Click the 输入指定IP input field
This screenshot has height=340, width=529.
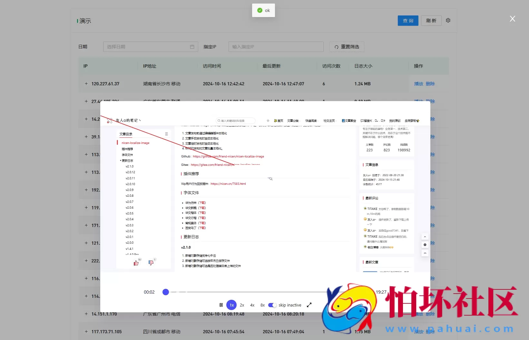(x=276, y=46)
